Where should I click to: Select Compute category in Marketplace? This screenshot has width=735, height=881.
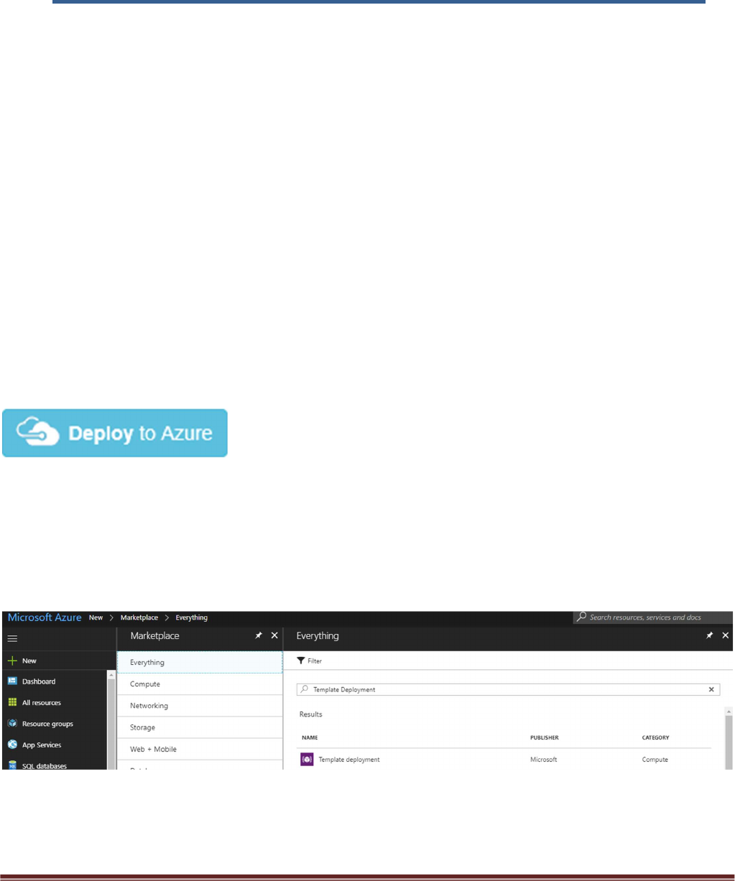(200, 684)
